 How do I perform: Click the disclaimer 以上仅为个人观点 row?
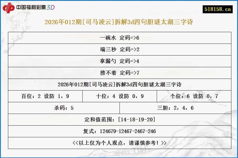pos(120,143)
